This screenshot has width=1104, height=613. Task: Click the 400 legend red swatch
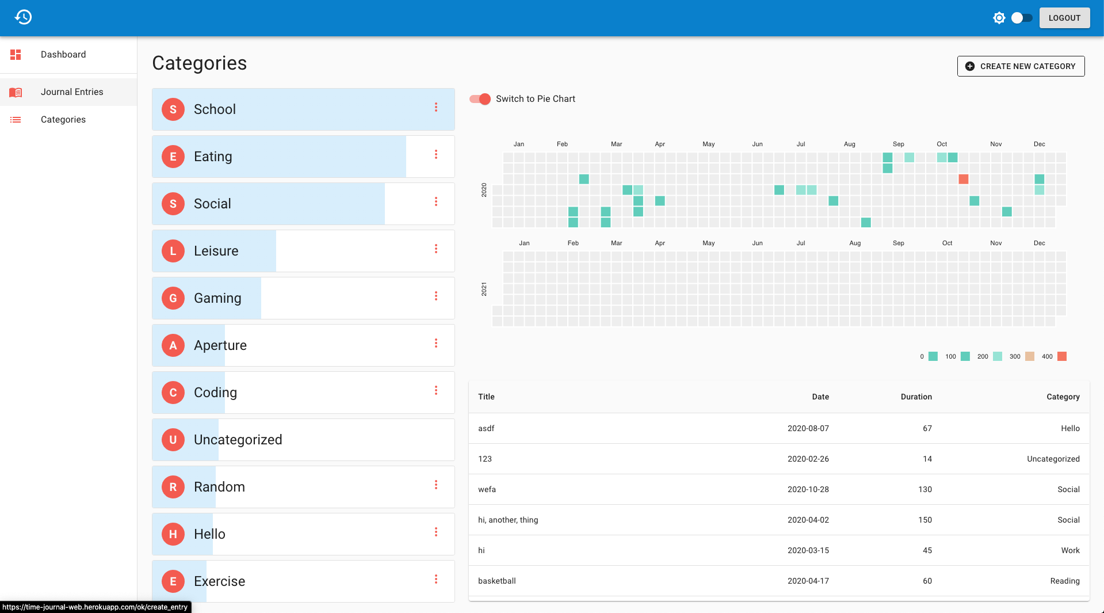point(1062,356)
